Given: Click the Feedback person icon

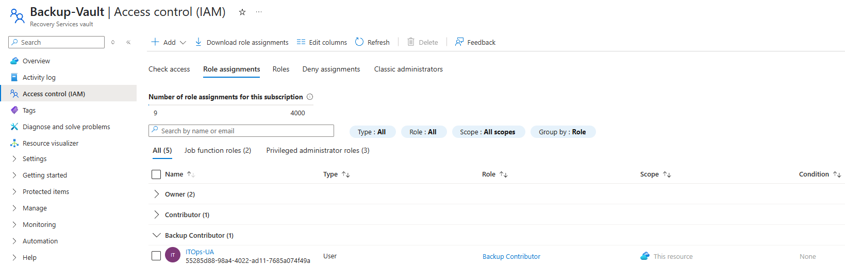Looking at the screenshot, I should [459, 42].
